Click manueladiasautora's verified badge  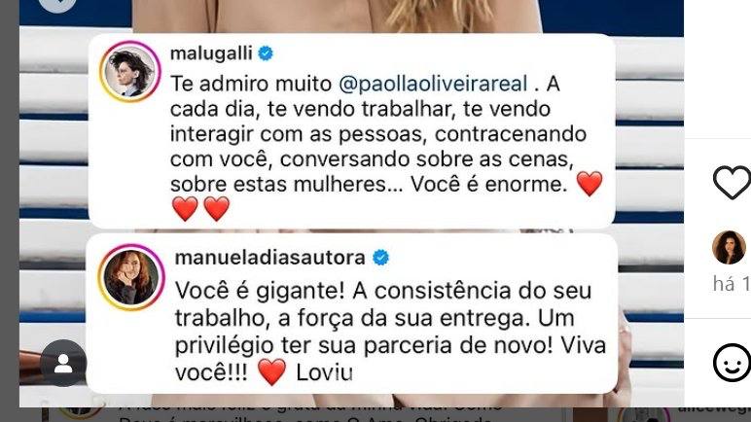pyautogui.click(x=380, y=258)
